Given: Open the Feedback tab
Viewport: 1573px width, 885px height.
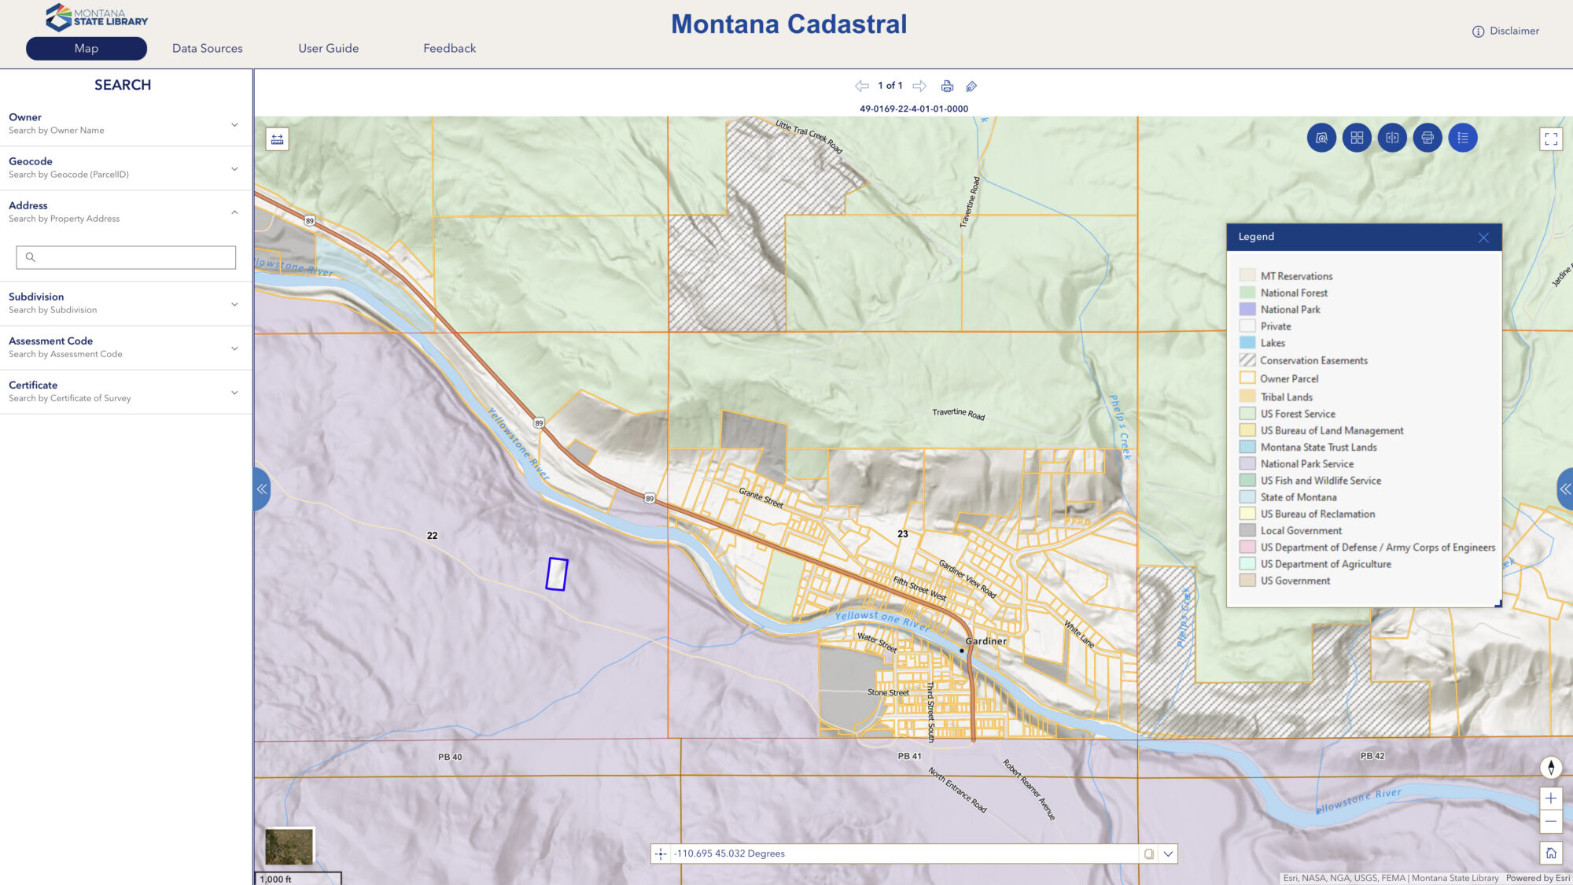Looking at the screenshot, I should point(449,48).
